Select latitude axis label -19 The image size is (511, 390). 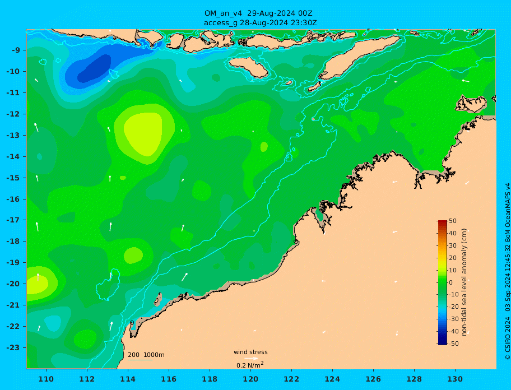13,263
